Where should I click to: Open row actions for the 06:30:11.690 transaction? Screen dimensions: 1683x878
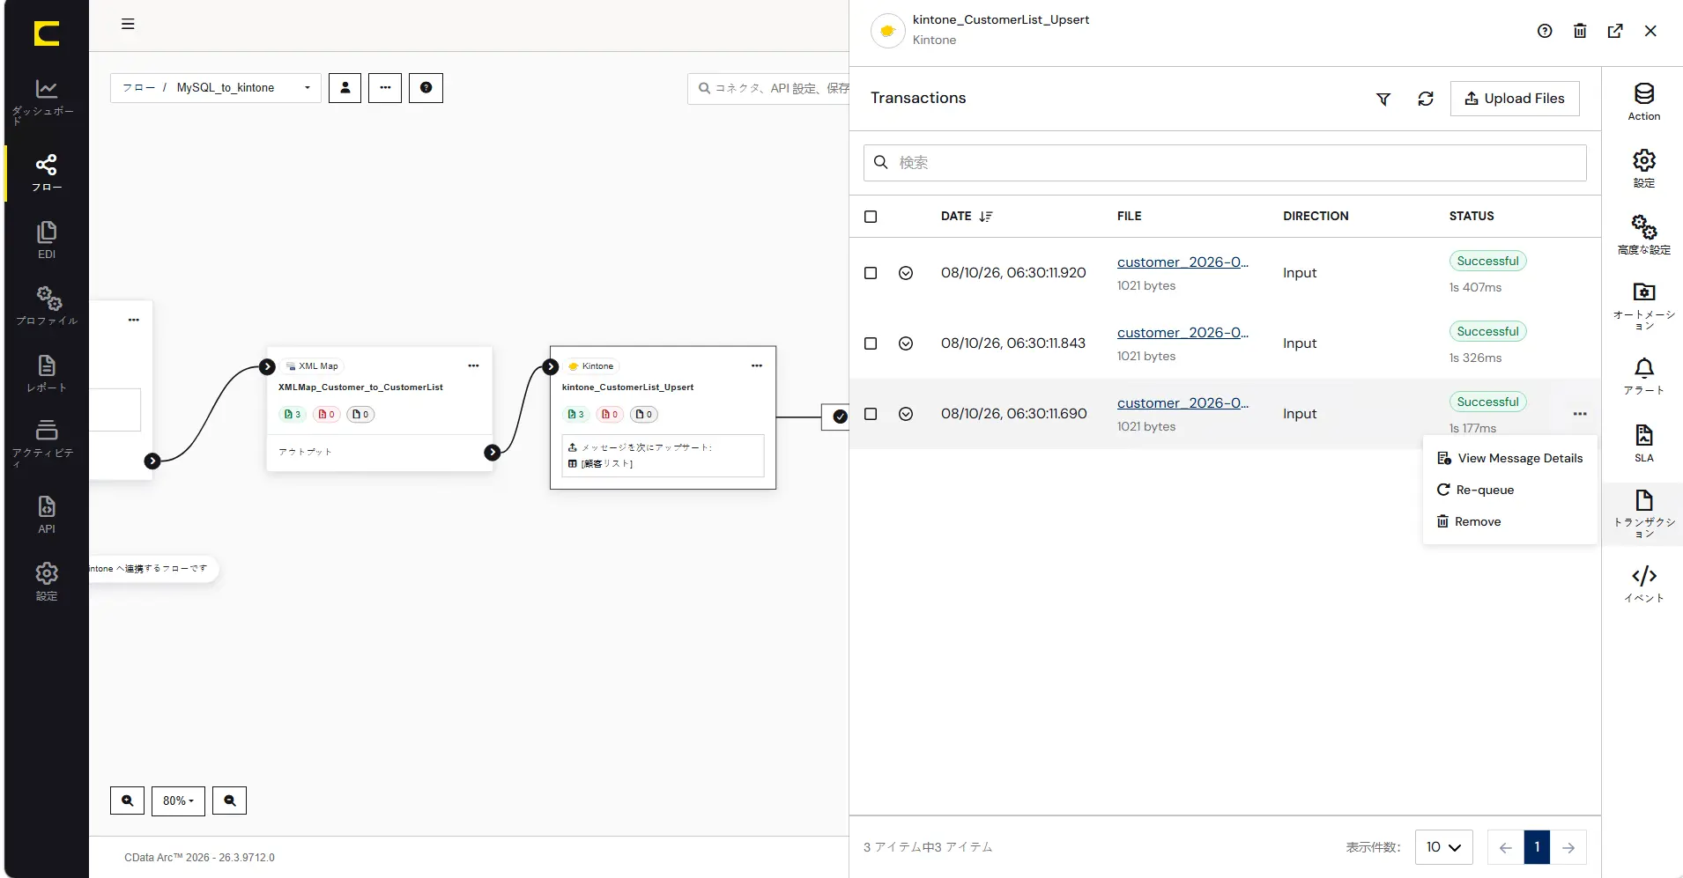pos(1580,413)
